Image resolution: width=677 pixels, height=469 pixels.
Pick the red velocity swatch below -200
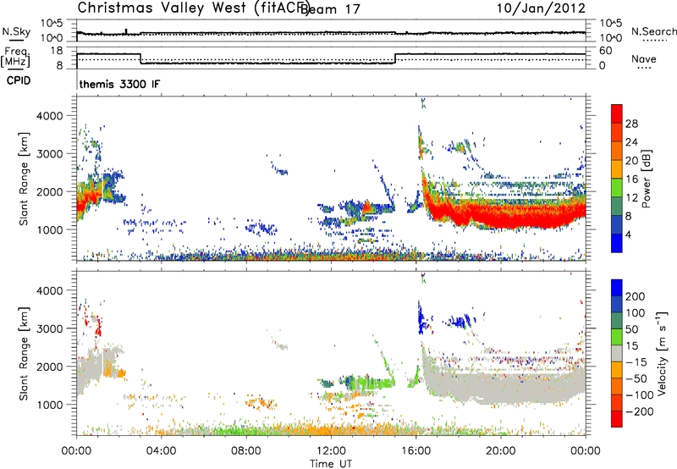(617, 419)
